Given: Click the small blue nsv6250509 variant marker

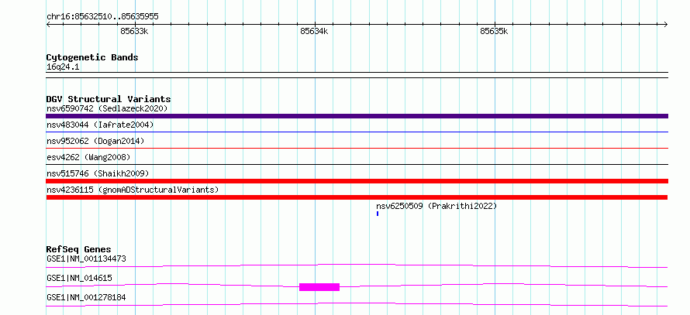Looking at the screenshot, I should point(378,214).
